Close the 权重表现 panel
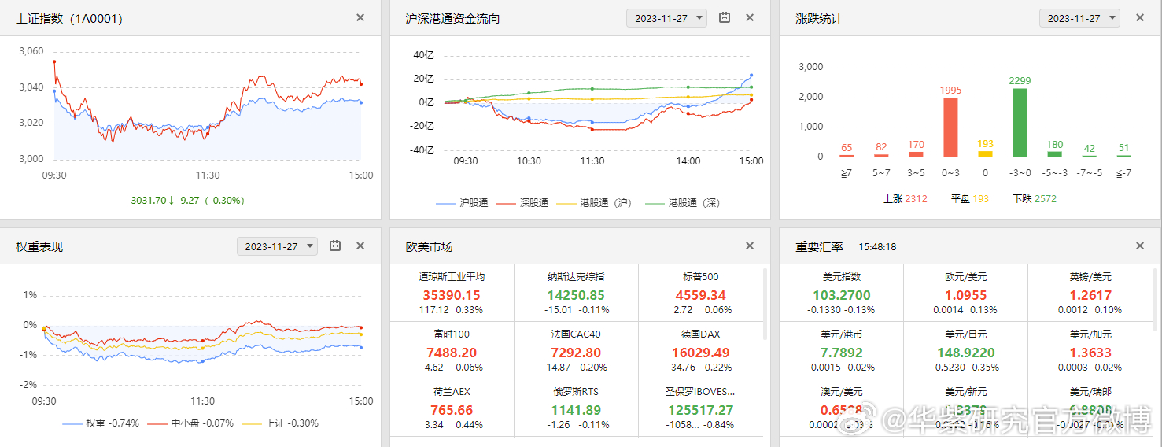1162x447 pixels. (x=360, y=246)
